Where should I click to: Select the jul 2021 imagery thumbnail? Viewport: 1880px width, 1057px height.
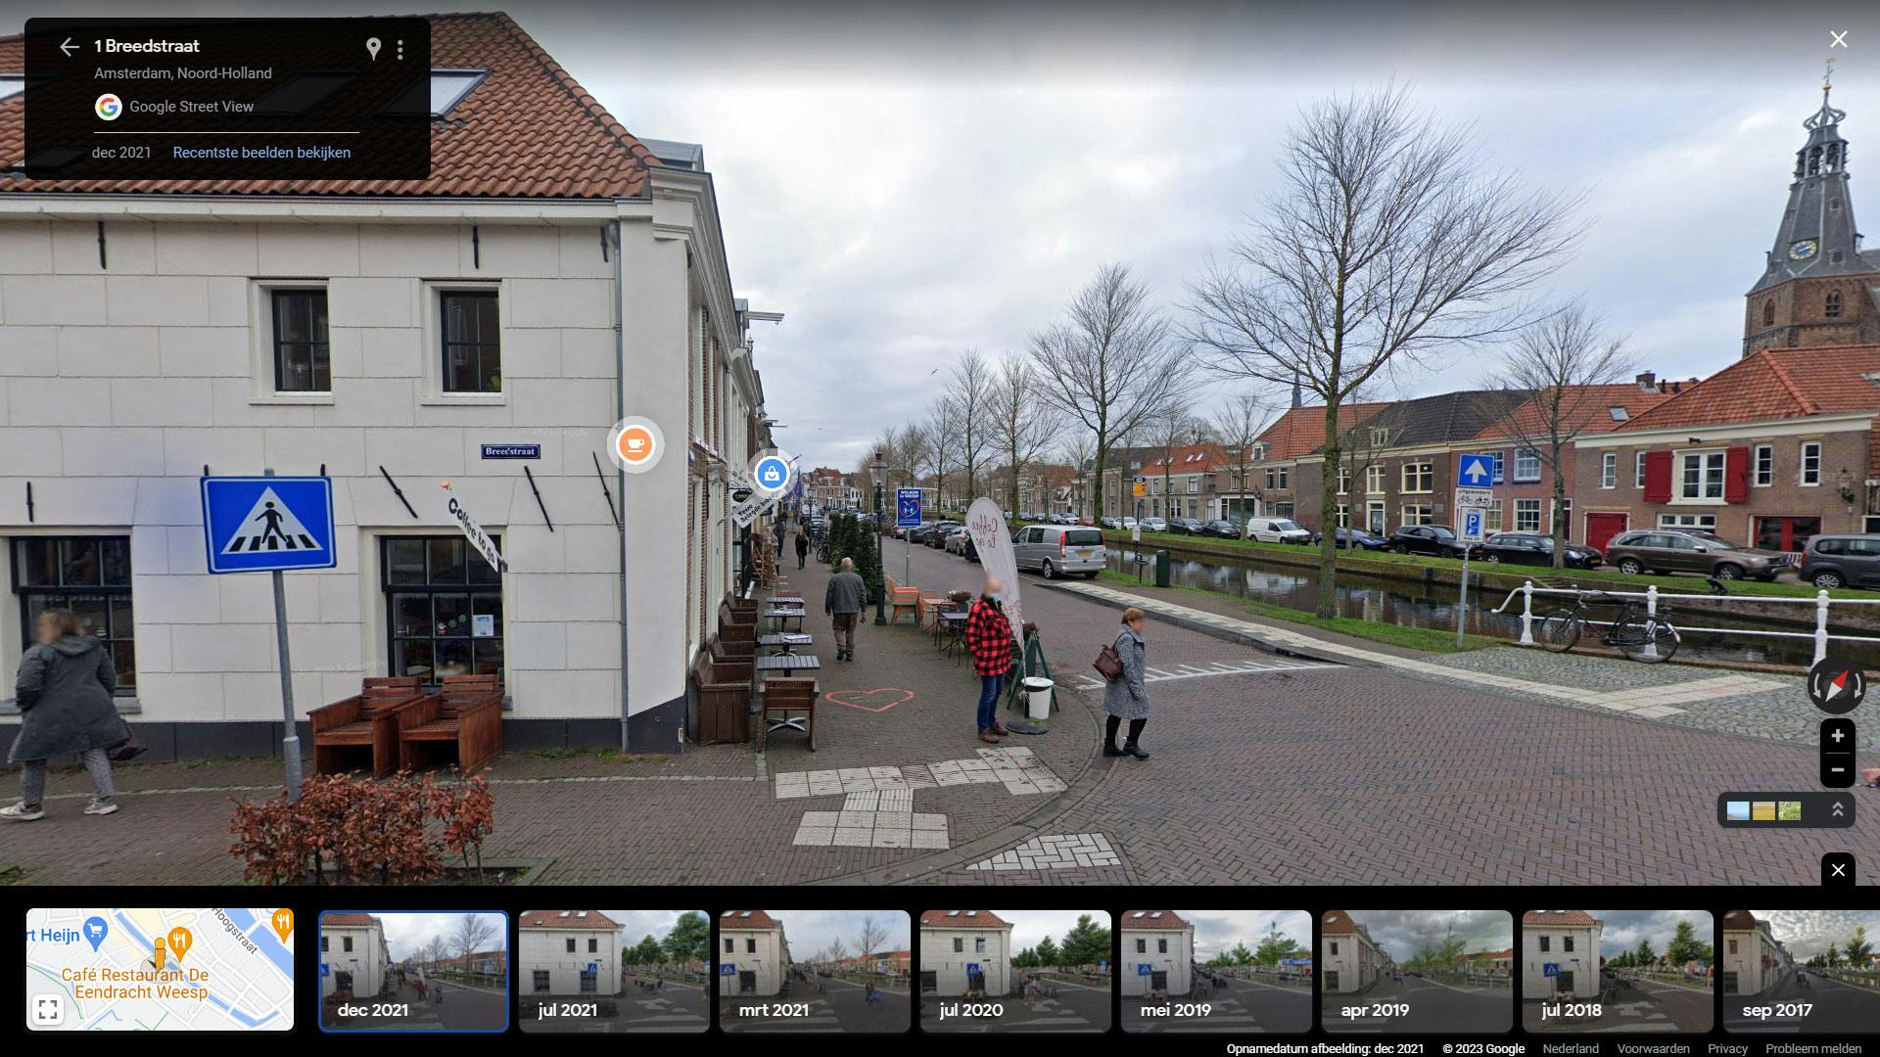tap(614, 970)
